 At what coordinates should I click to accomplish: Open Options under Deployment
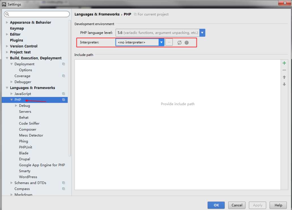point(25,70)
